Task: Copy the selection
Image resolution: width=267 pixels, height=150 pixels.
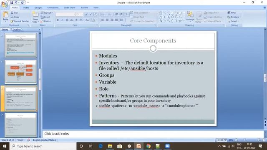Action: (x=15, y=17)
